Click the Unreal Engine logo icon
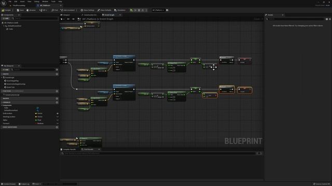This screenshot has width=332, height=186. pos(4,3)
